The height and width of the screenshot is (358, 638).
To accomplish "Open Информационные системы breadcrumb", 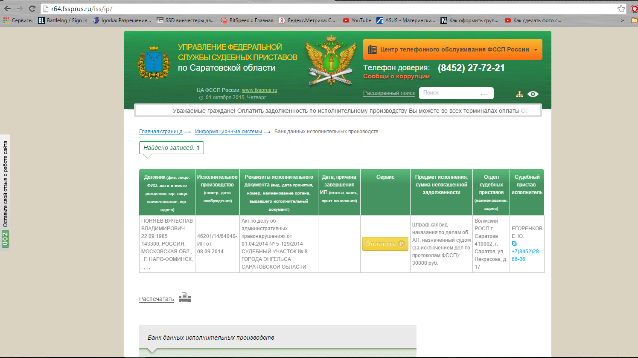I will coord(228,132).
